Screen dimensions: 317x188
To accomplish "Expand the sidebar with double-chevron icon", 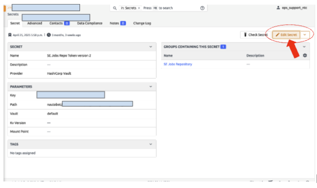I will point(9,8).
